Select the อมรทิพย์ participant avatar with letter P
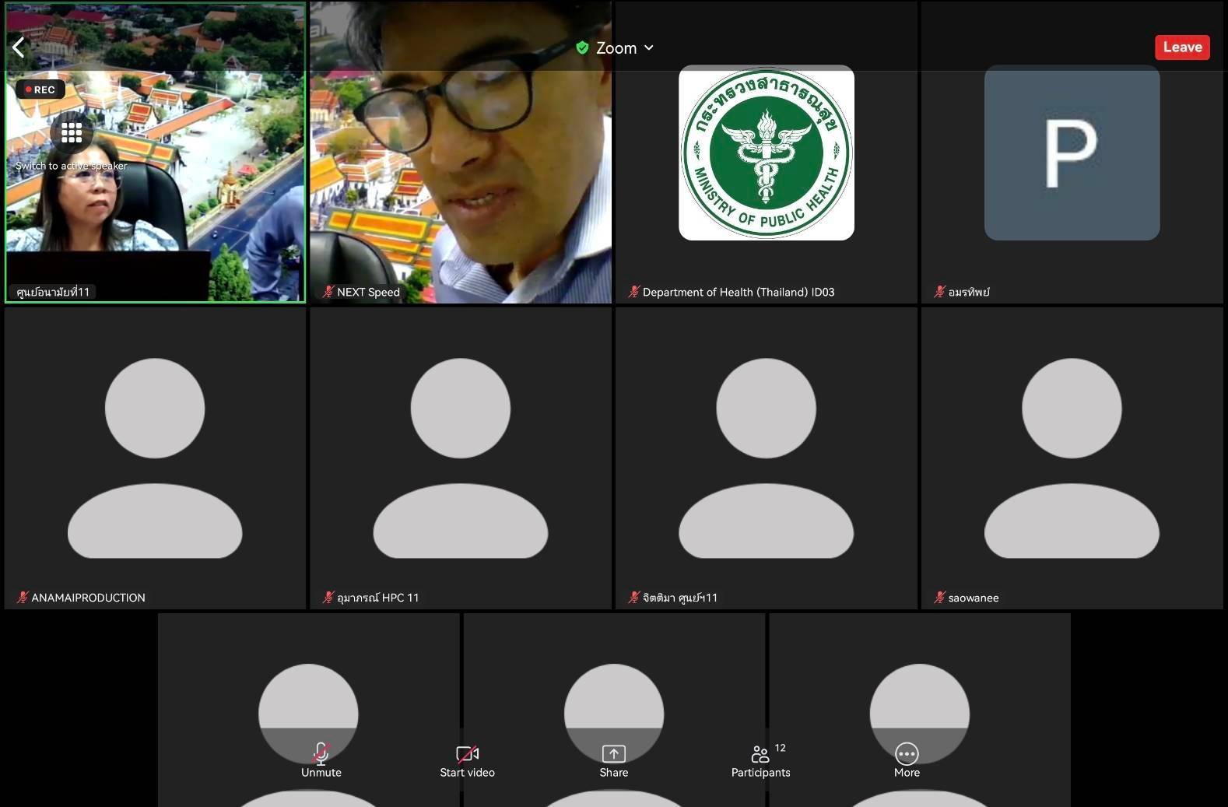This screenshot has width=1228, height=807. (1072, 153)
